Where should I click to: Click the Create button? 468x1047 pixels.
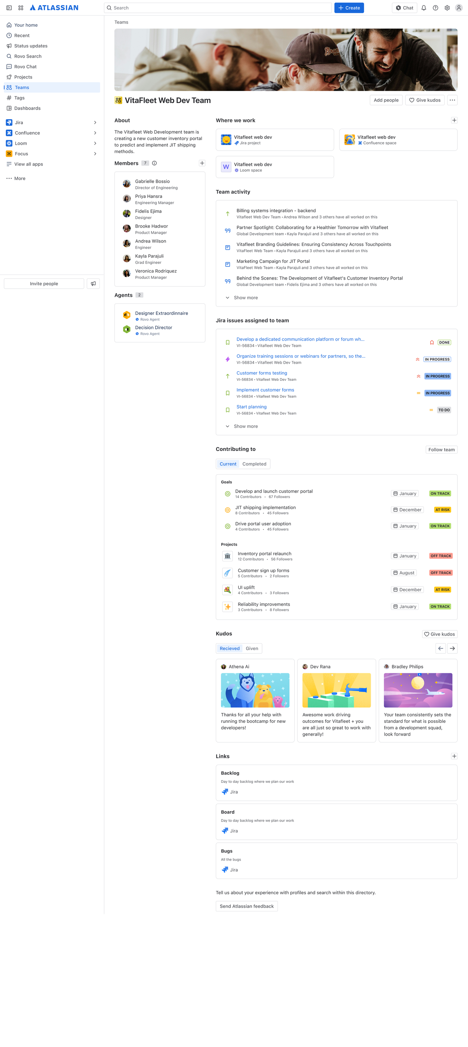pyautogui.click(x=349, y=8)
